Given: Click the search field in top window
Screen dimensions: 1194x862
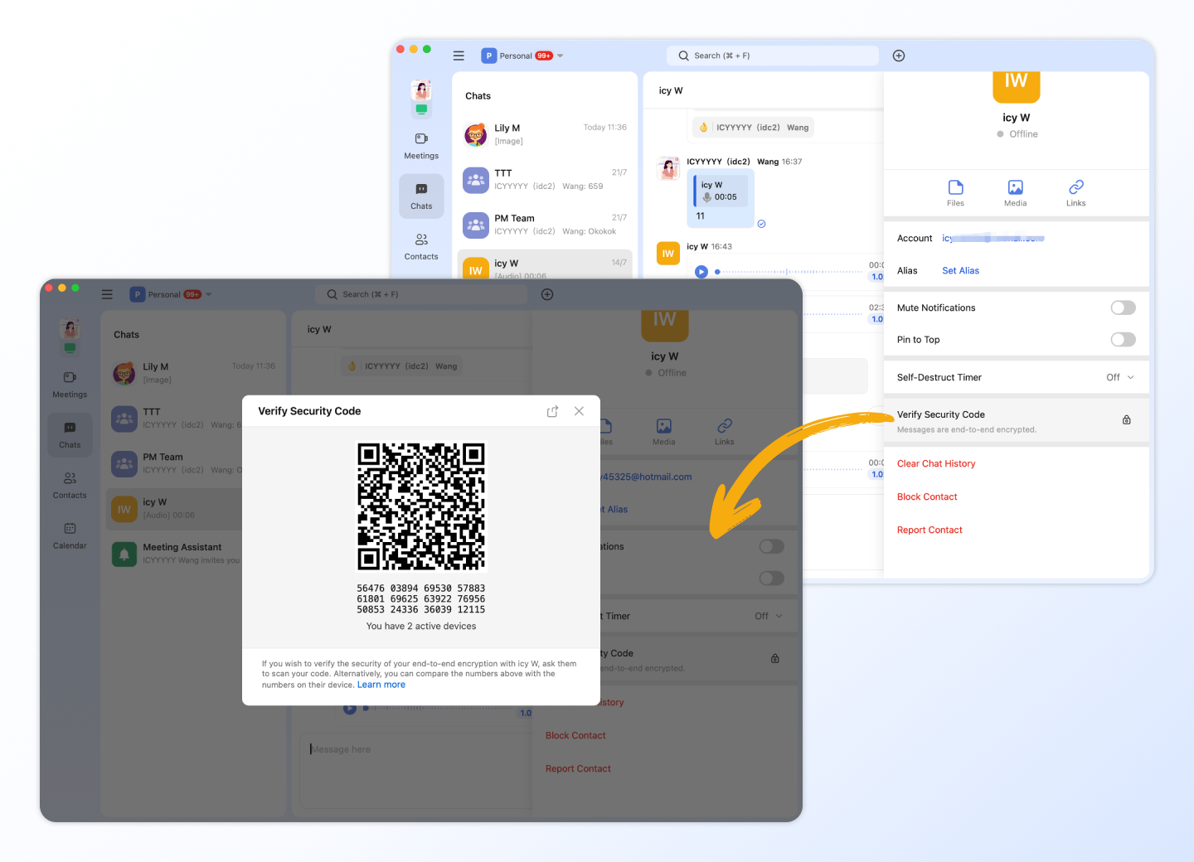Looking at the screenshot, I should [x=772, y=56].
